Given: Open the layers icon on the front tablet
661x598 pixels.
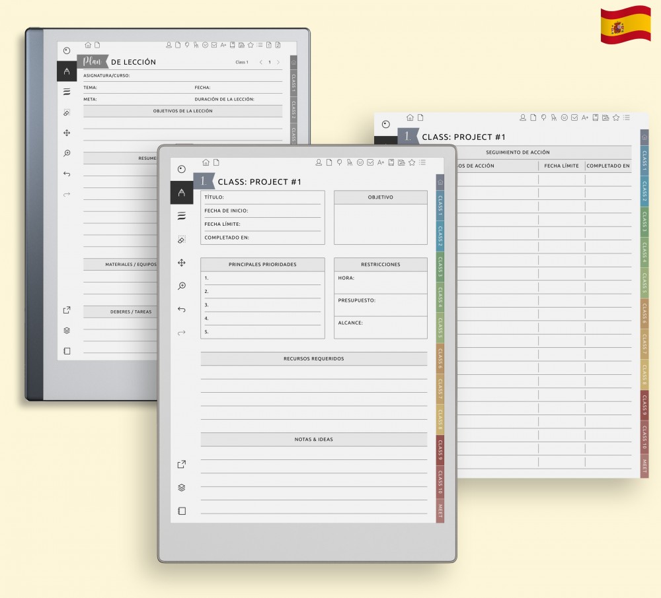Looking at the screenshot, I should pos(182,488).
